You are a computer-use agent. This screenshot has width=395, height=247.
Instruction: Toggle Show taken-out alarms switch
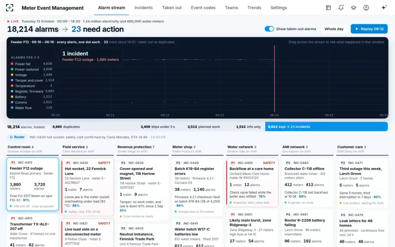269,29
